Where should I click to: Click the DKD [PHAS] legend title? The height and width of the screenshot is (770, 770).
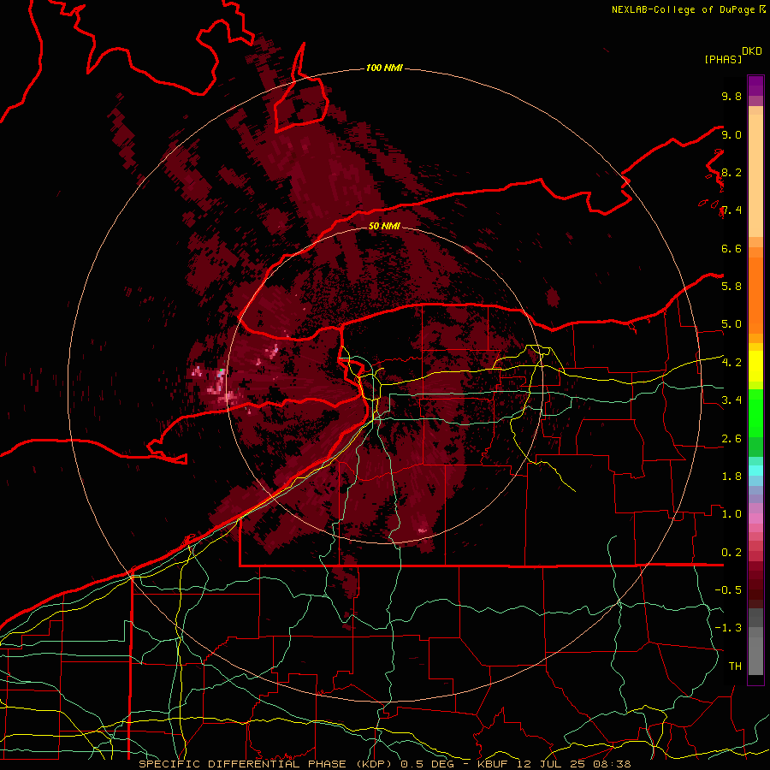tap(732, 56)
